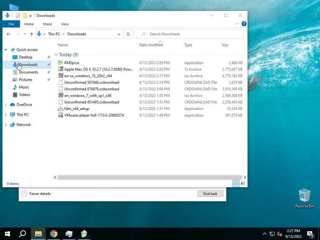Expand the ribbon with the chevron
Viewport: 320px width, 240px height.
(237, 24)
